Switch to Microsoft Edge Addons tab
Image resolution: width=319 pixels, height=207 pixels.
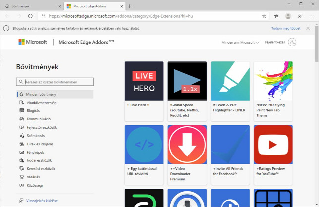coord(95,6)
